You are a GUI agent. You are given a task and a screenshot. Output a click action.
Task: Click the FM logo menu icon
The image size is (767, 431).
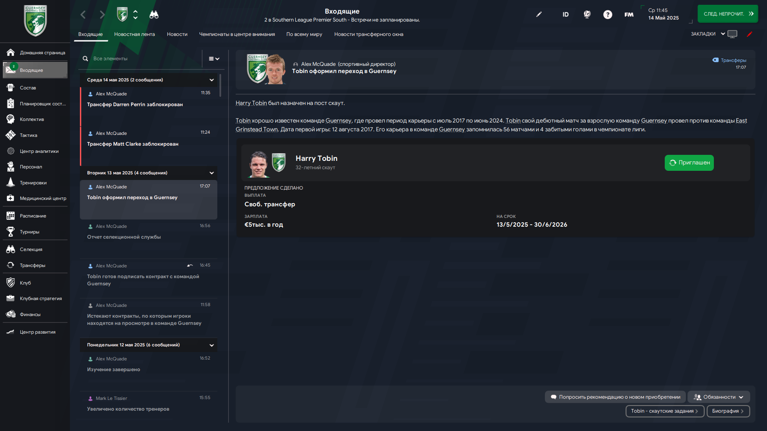pyautogui.click(x=629, y=14)
